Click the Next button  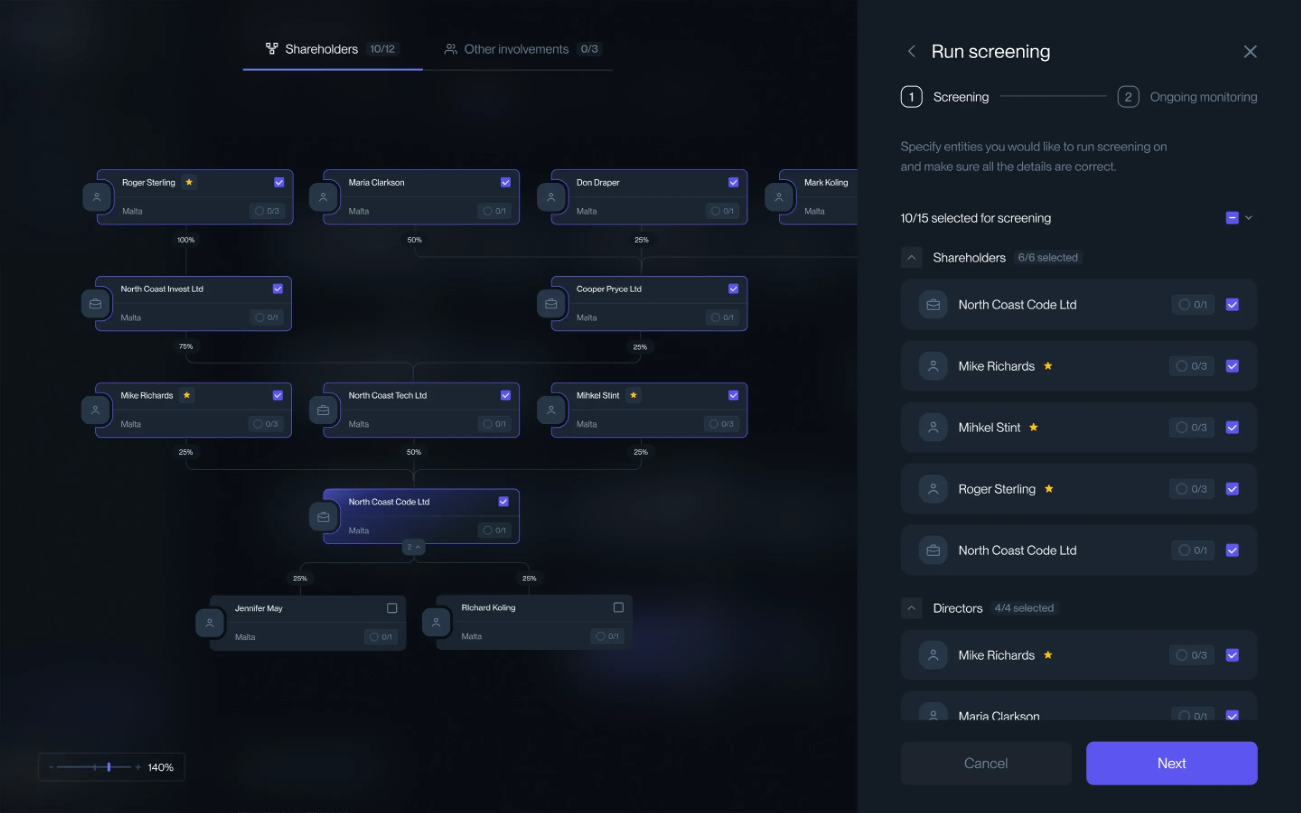click(x=1171, y=763)
